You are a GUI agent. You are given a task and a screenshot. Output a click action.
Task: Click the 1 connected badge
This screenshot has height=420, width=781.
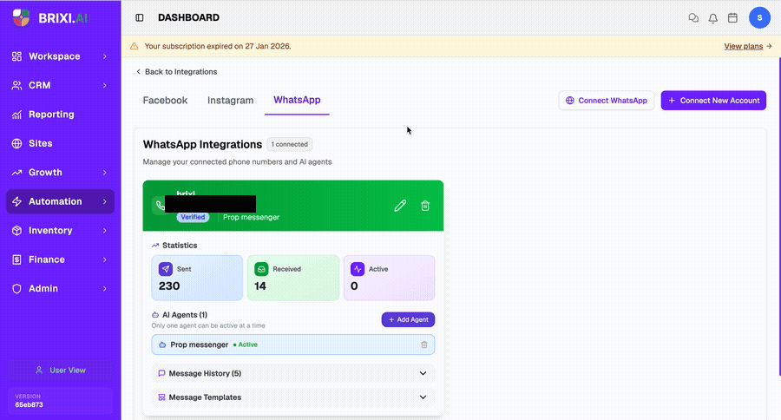click(289, 144)
